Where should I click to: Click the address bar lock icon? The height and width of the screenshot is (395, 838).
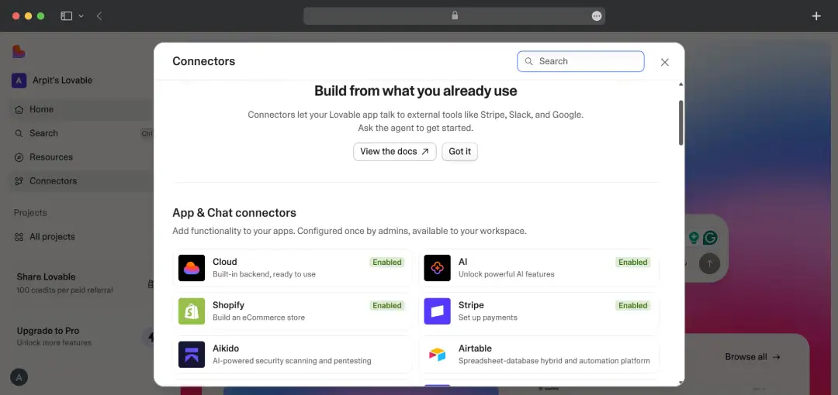tap(455, 15)
